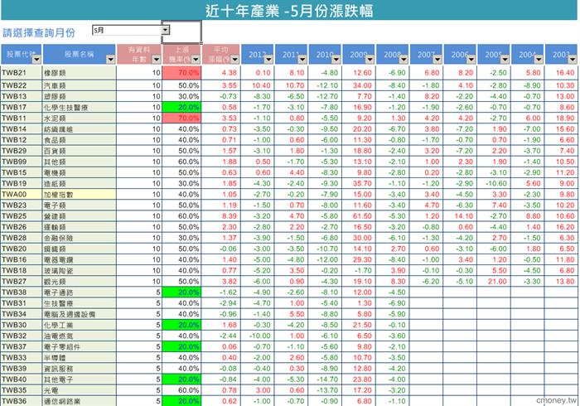Select the 化學生技醫療 name cell
Screen dimensions: 580x406
click(x=80, y=107)
